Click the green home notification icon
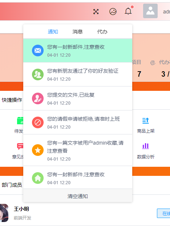Viewport: 170px width, 226px height. pos(38,178)
